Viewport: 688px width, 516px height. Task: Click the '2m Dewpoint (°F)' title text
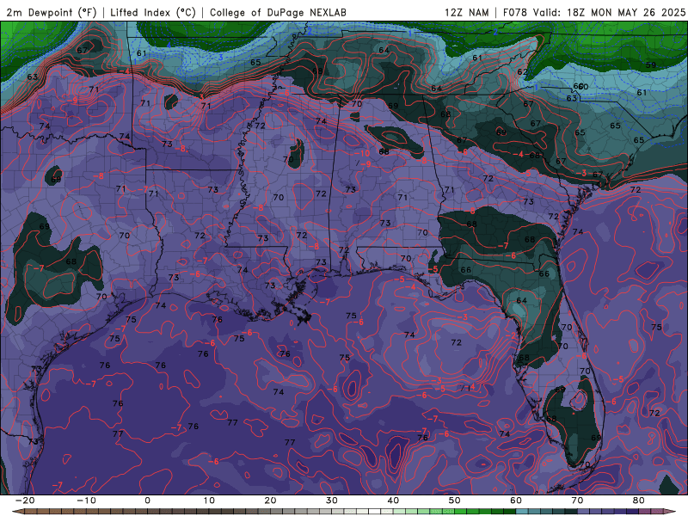coord(52,12)
